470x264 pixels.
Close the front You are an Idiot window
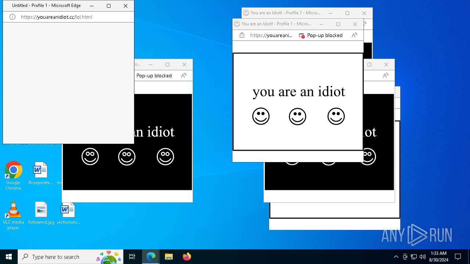click(355, 24)
